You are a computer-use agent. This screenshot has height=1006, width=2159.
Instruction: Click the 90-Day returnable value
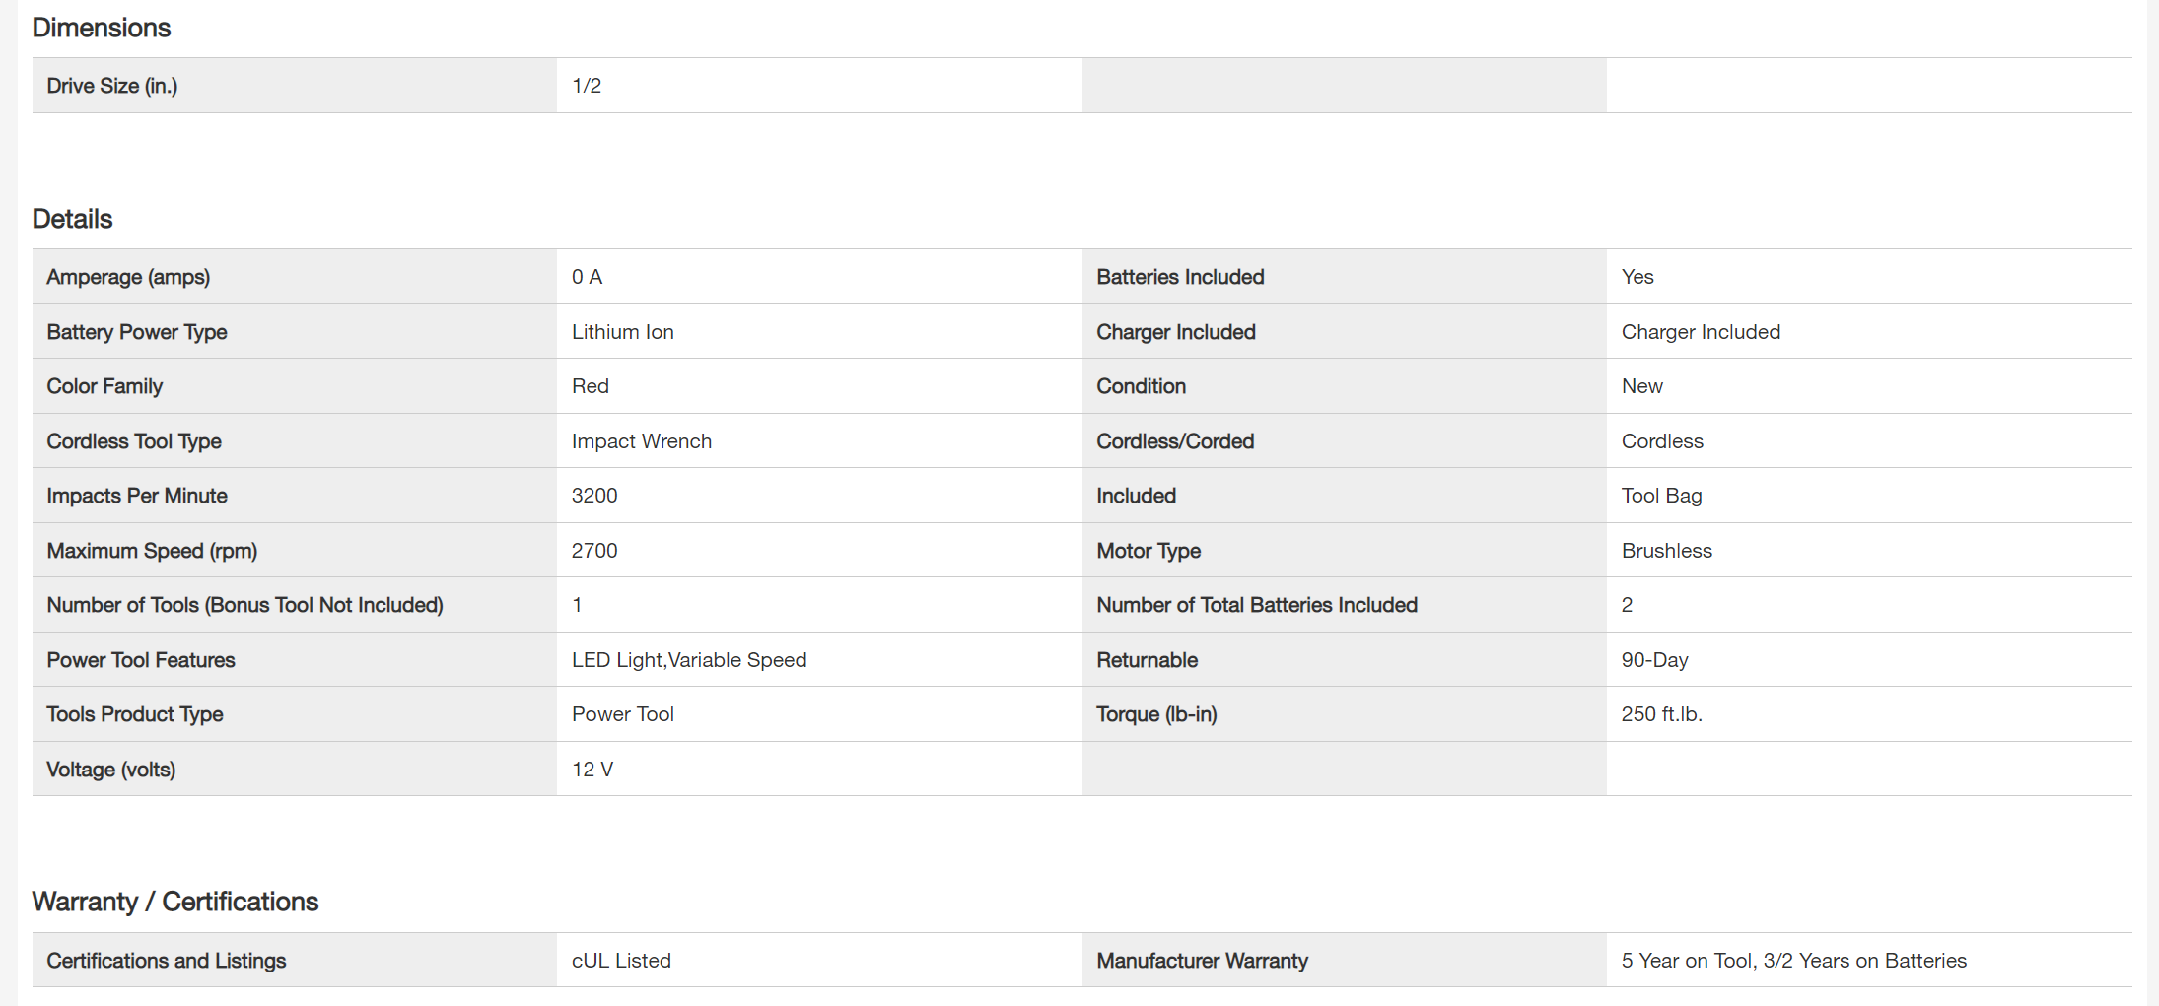point(1655,660)
